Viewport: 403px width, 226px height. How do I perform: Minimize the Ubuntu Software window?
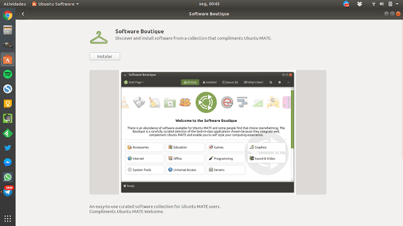click(386, 14)
